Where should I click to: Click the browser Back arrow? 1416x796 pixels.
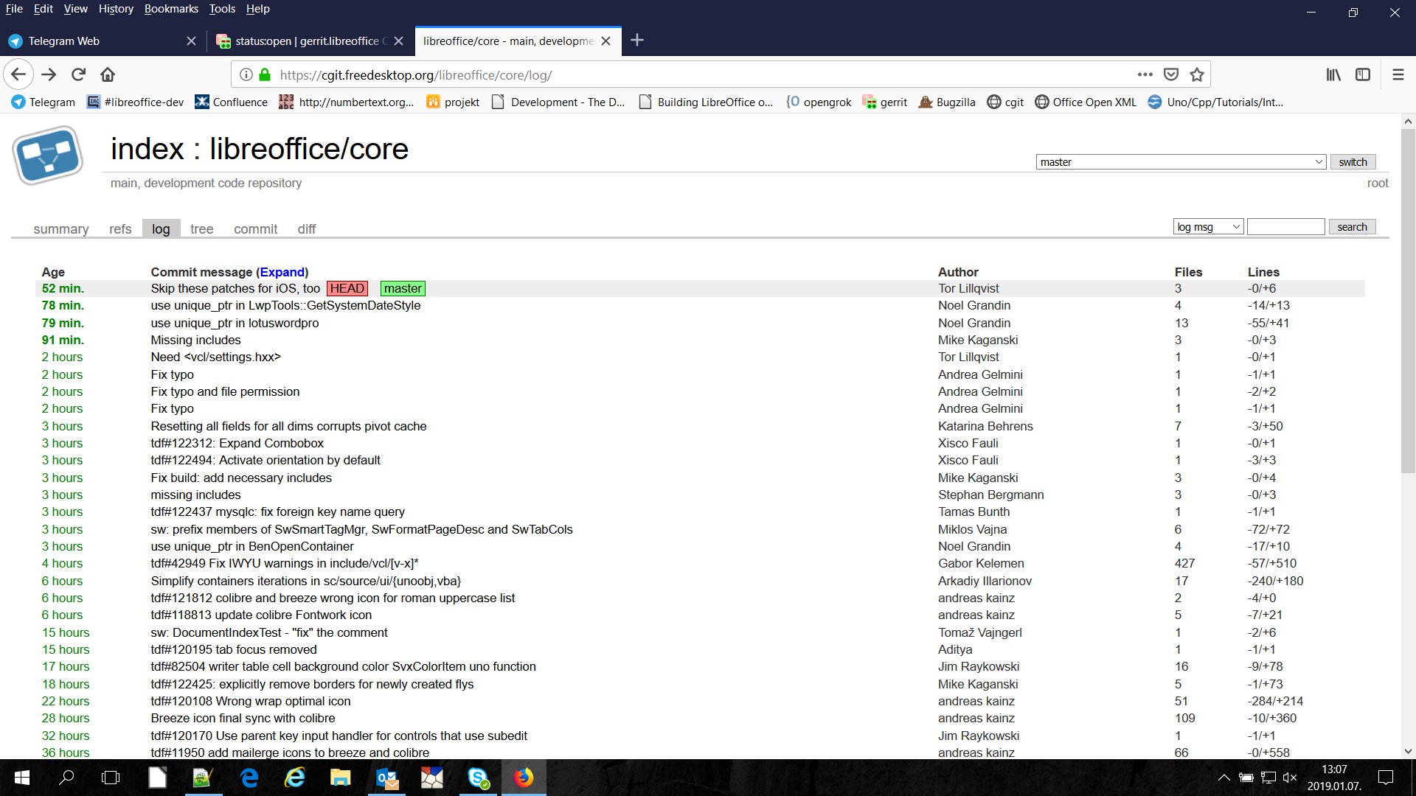click(x=19, y=74)
